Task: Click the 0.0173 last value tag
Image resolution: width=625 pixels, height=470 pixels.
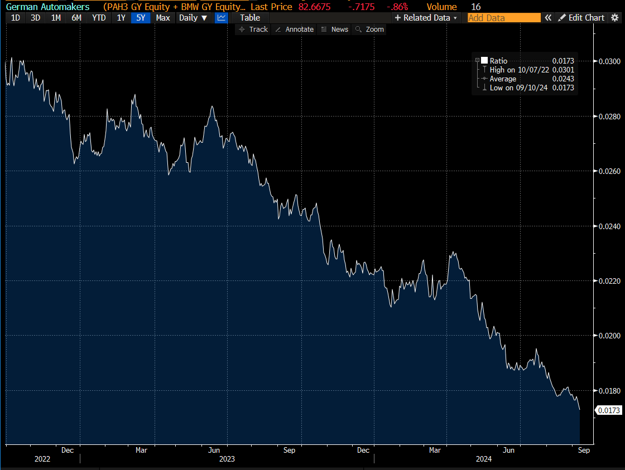Action: coord(608,410)
